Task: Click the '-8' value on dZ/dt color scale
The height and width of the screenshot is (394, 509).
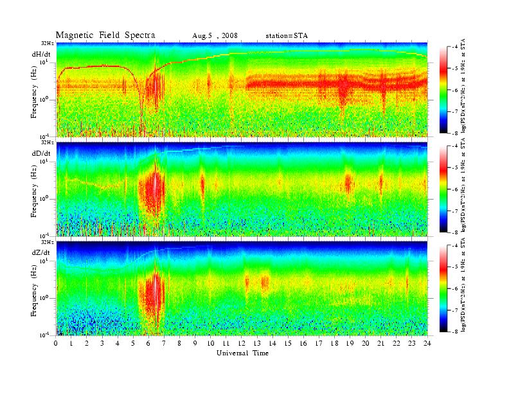Action: point(454,332)
